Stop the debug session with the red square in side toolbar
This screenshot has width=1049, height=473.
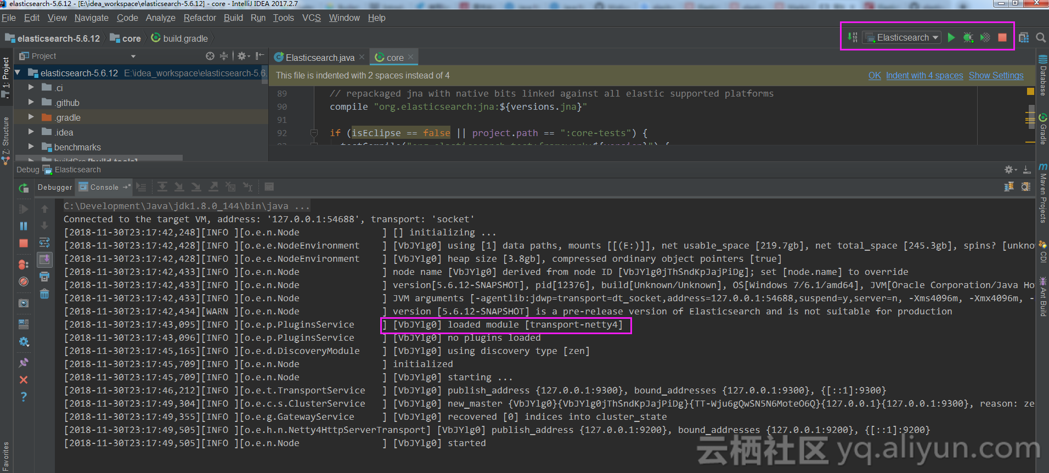point(24,243)
